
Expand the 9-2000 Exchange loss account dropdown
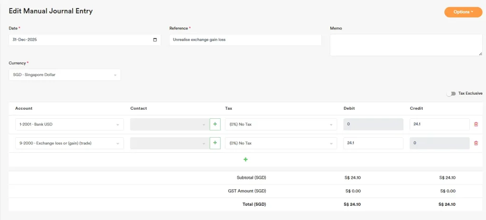(69, 143)
